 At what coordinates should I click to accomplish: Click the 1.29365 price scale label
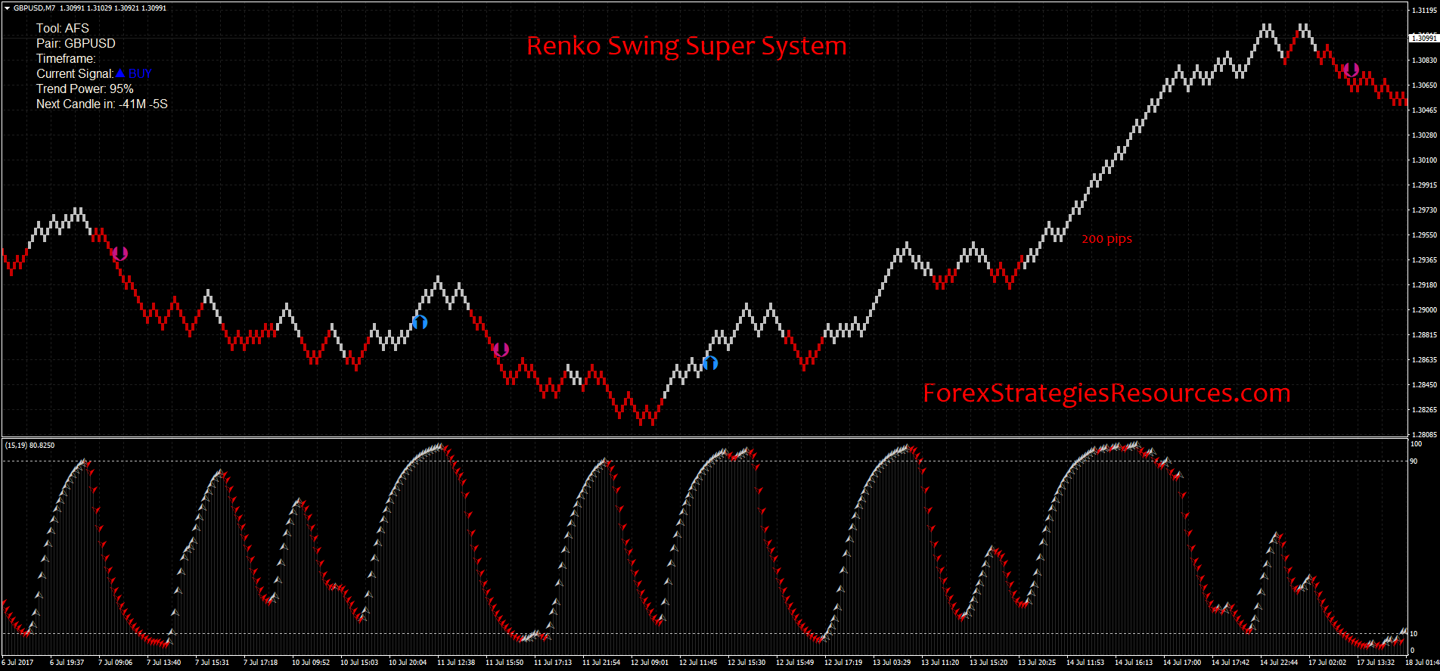click(x=1424, y=259)
